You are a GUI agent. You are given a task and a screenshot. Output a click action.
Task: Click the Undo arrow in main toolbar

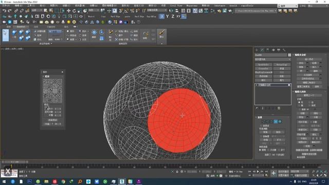point(4,10)
